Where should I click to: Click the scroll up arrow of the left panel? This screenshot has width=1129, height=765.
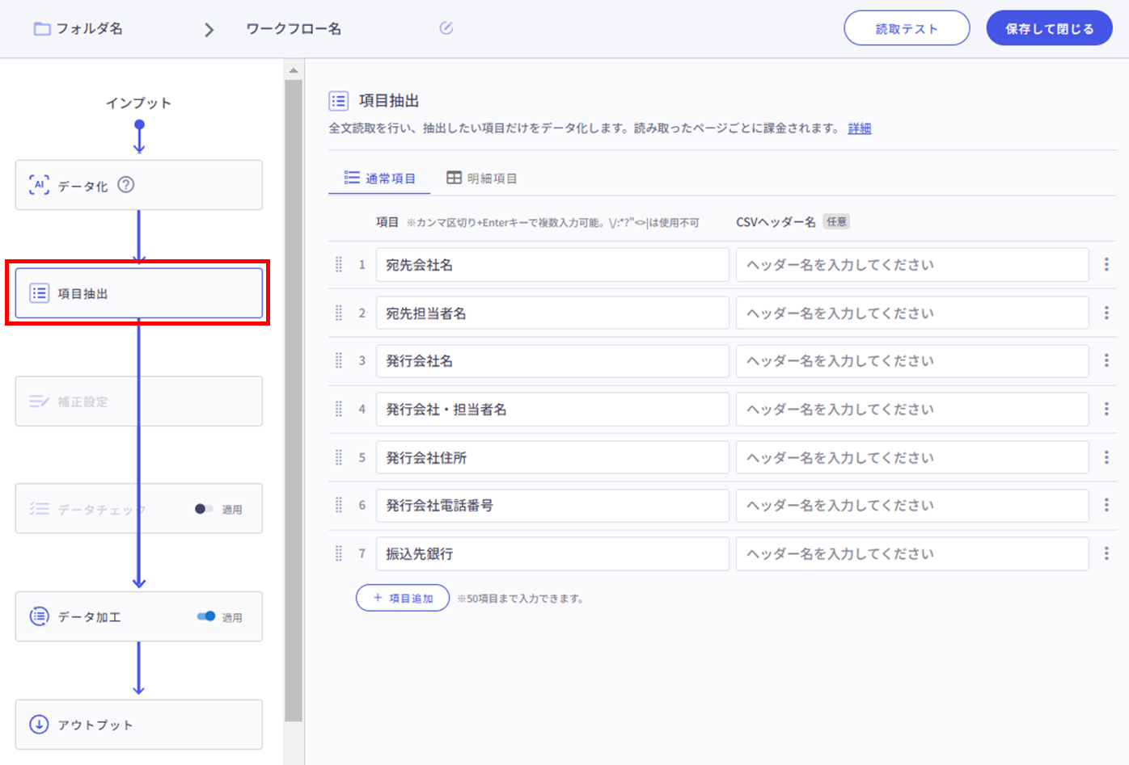point(294,71)
